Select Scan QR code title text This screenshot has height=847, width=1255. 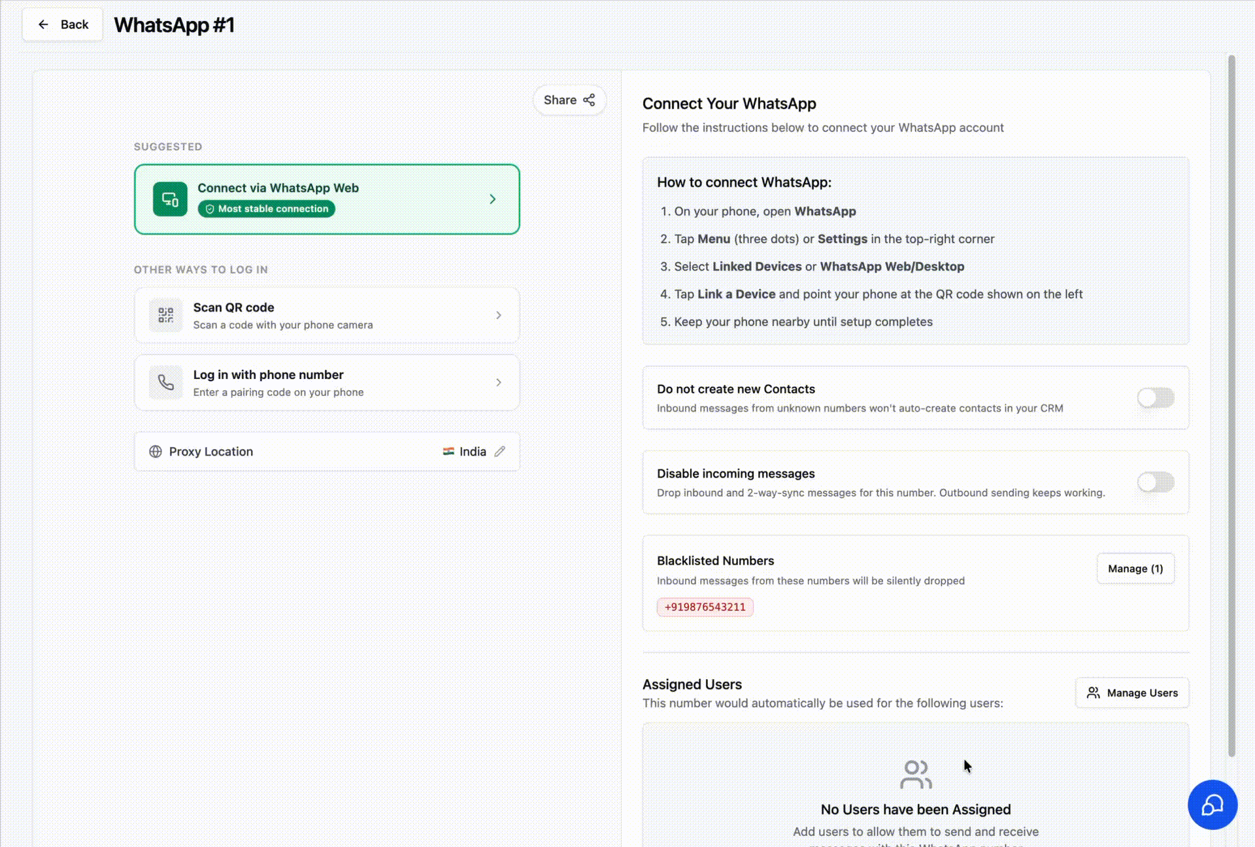(233, 307)
